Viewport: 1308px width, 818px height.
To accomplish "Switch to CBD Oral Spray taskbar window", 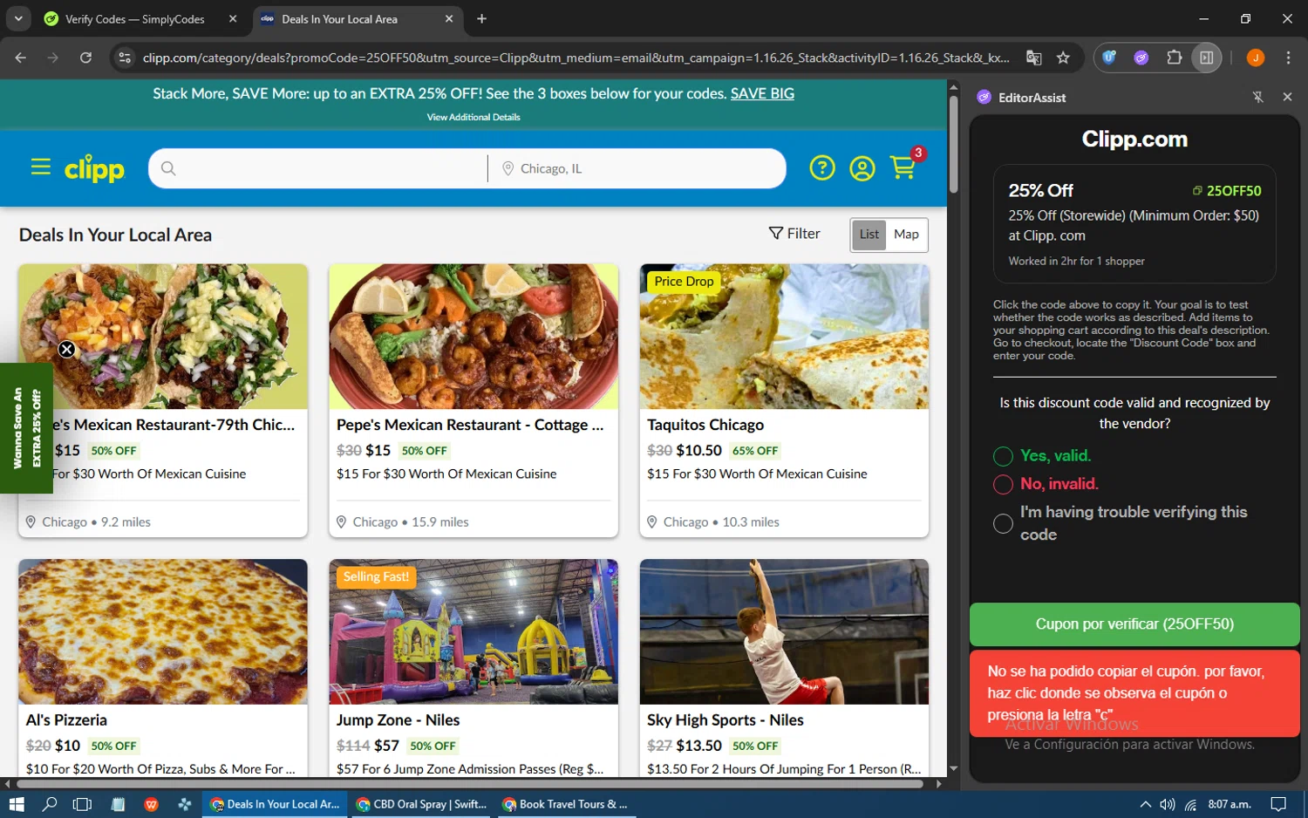I will (x=422, y=804).
